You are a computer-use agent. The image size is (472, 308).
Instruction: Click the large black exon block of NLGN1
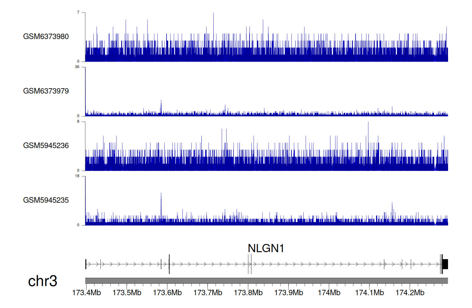point(445,264)
